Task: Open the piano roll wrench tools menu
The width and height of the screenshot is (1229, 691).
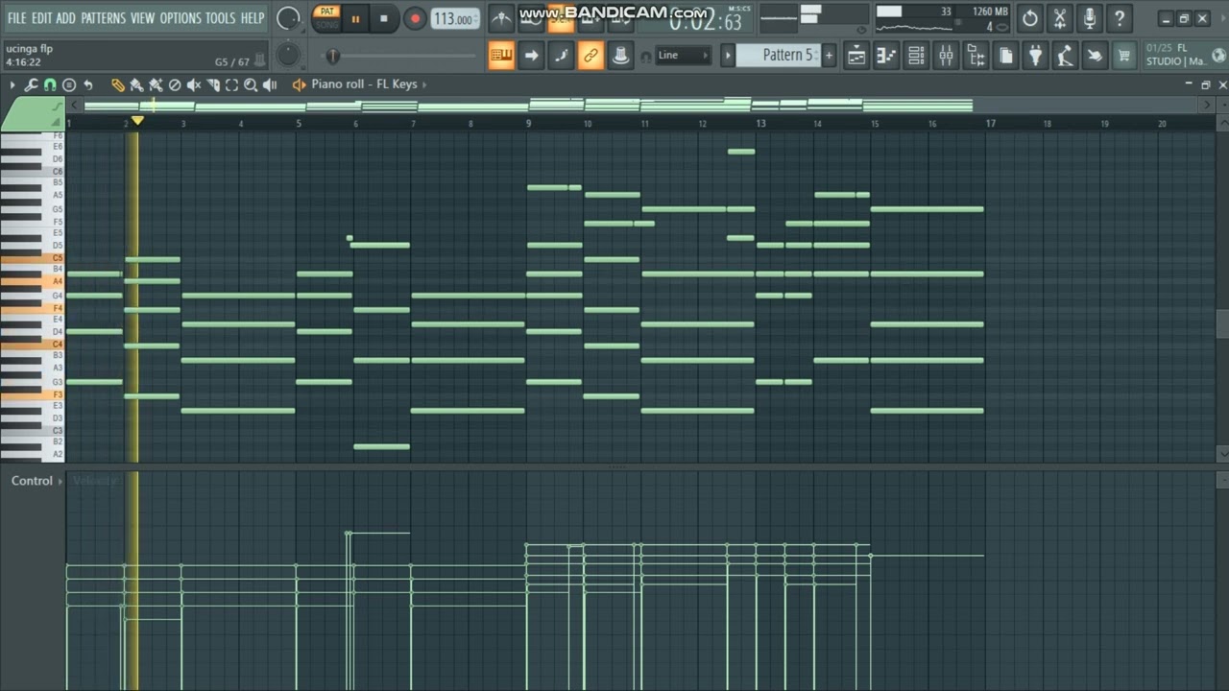Action: (31, 85)
